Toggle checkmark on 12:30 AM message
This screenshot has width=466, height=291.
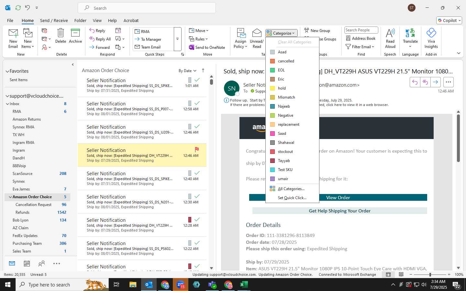[x=197, y=196]
